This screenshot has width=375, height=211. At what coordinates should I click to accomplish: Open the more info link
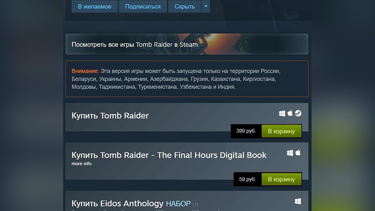pos(82,163)
